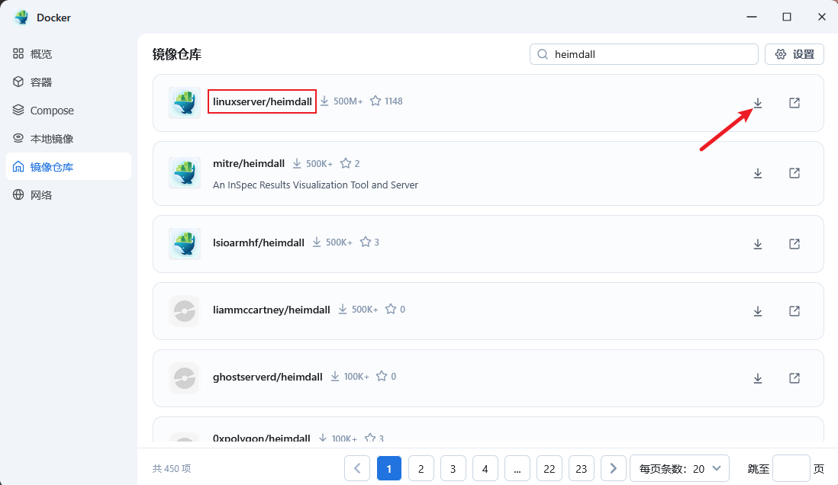Click the liammccartney/heimdall gray placeholder icon

185,311
